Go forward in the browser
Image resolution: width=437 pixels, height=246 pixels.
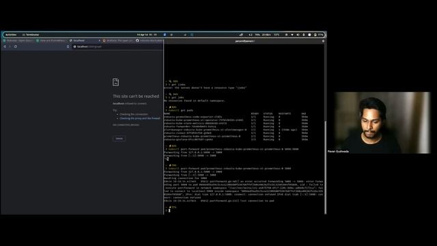tap(10, 46)
